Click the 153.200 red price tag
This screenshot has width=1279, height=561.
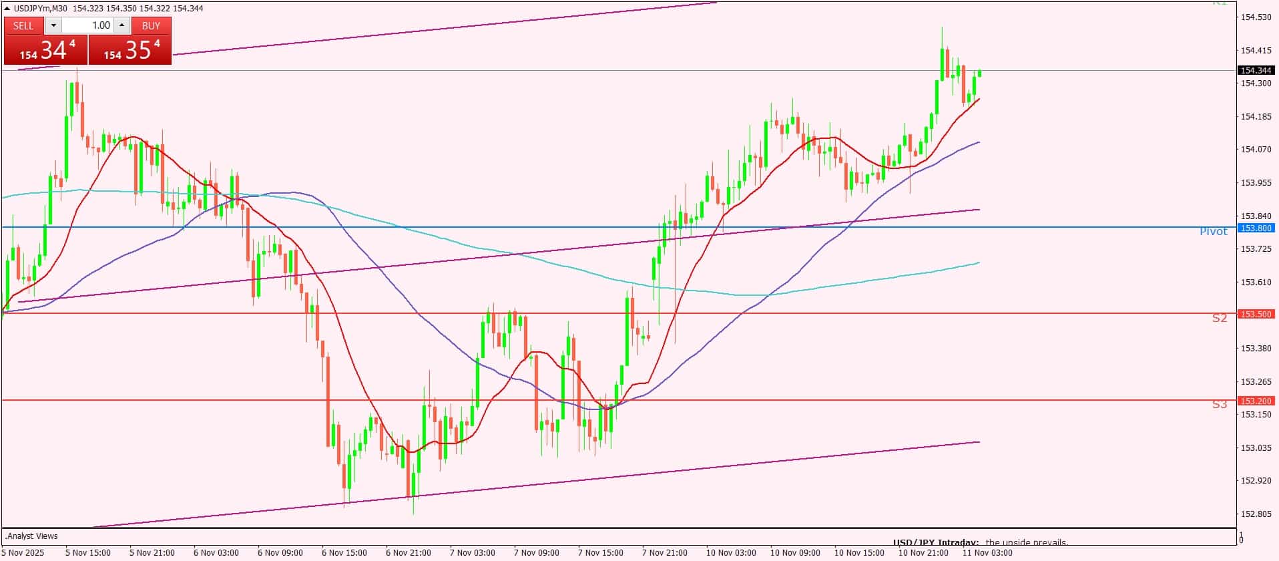1256,401
